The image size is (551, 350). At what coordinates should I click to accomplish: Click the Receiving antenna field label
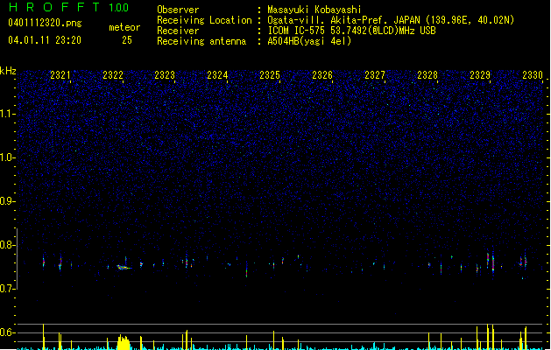coord(201,41)
